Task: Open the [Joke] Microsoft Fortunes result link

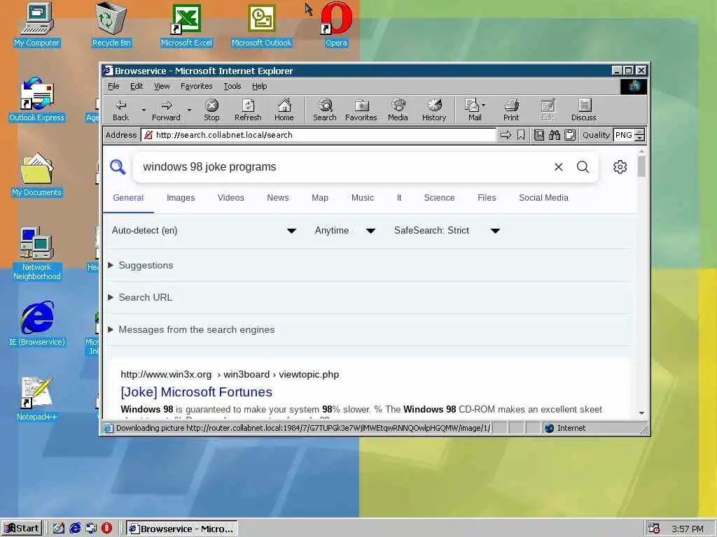Action: [x=197, y=392]
